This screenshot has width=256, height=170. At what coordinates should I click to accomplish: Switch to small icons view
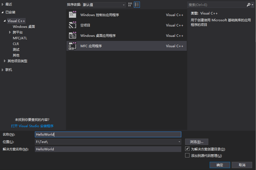tap(130, 4)
